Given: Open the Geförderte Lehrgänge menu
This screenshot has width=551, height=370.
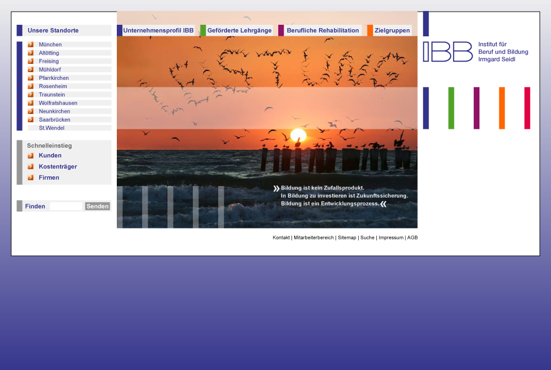Looking at the screenshot, I should click(x=239, y=30).
